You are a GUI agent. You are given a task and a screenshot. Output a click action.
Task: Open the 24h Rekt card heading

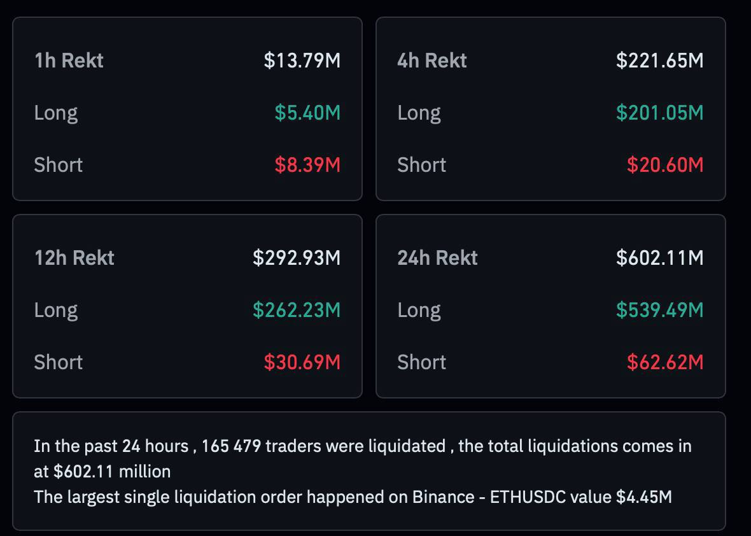pyautogui.click(x=438, y=258)
